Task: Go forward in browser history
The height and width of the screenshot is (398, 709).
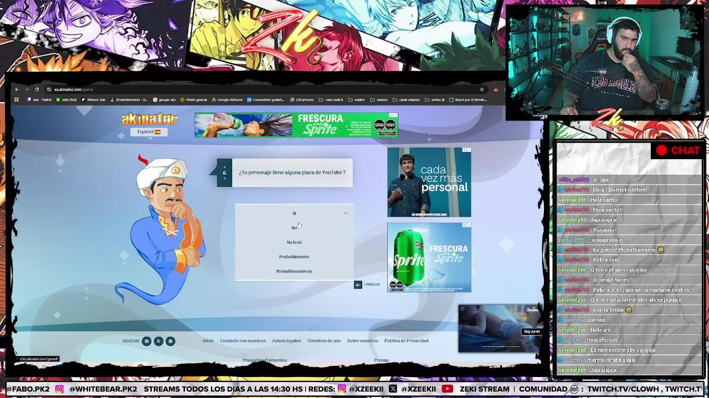Action: pos(26,90)
